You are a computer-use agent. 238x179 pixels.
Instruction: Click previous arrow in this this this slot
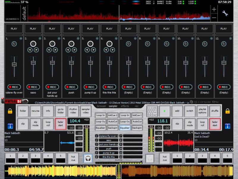click(106, 50)
